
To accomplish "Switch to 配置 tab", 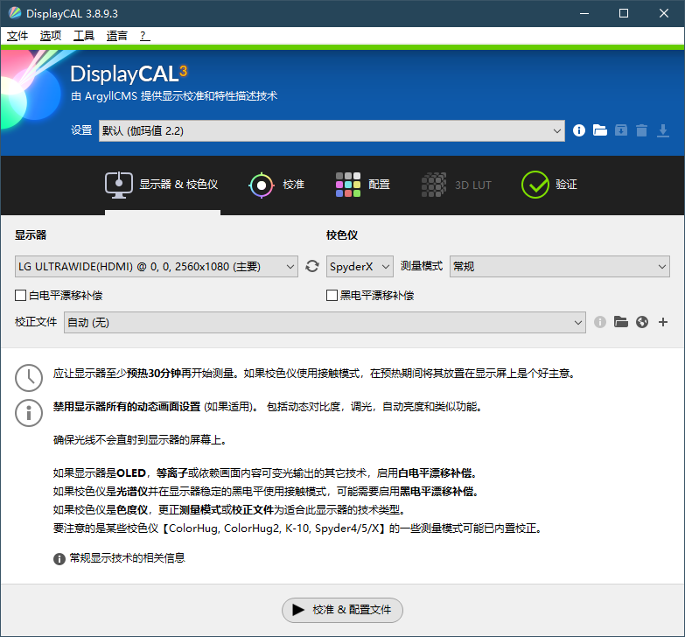I will (x=362, y=185).
